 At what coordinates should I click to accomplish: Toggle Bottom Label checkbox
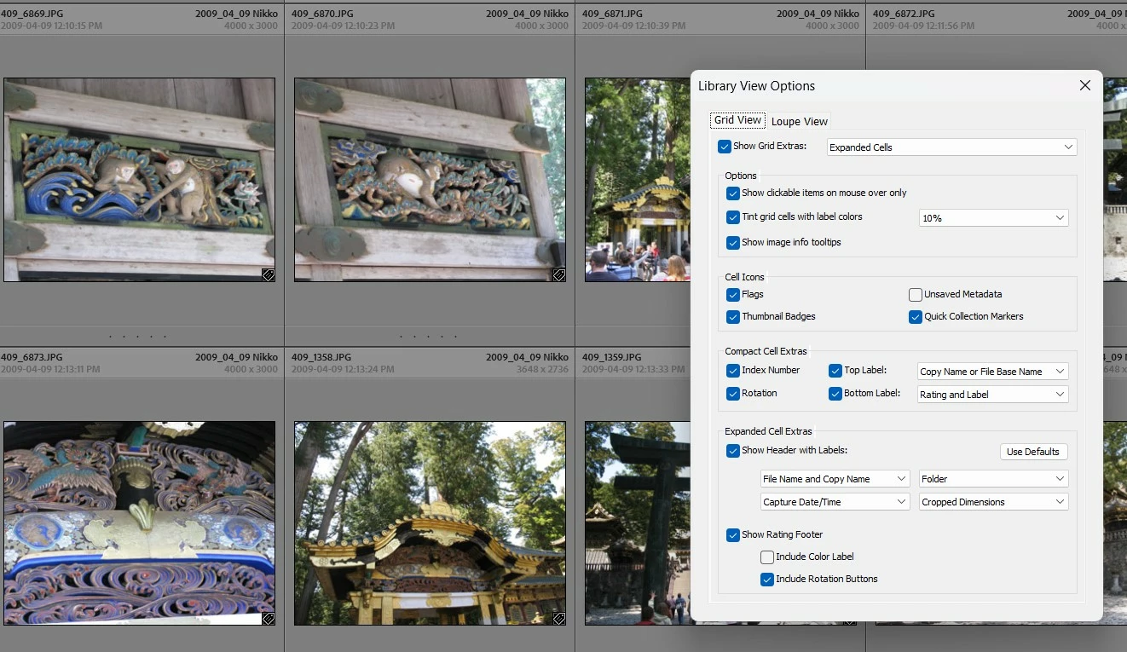[835, 394]
